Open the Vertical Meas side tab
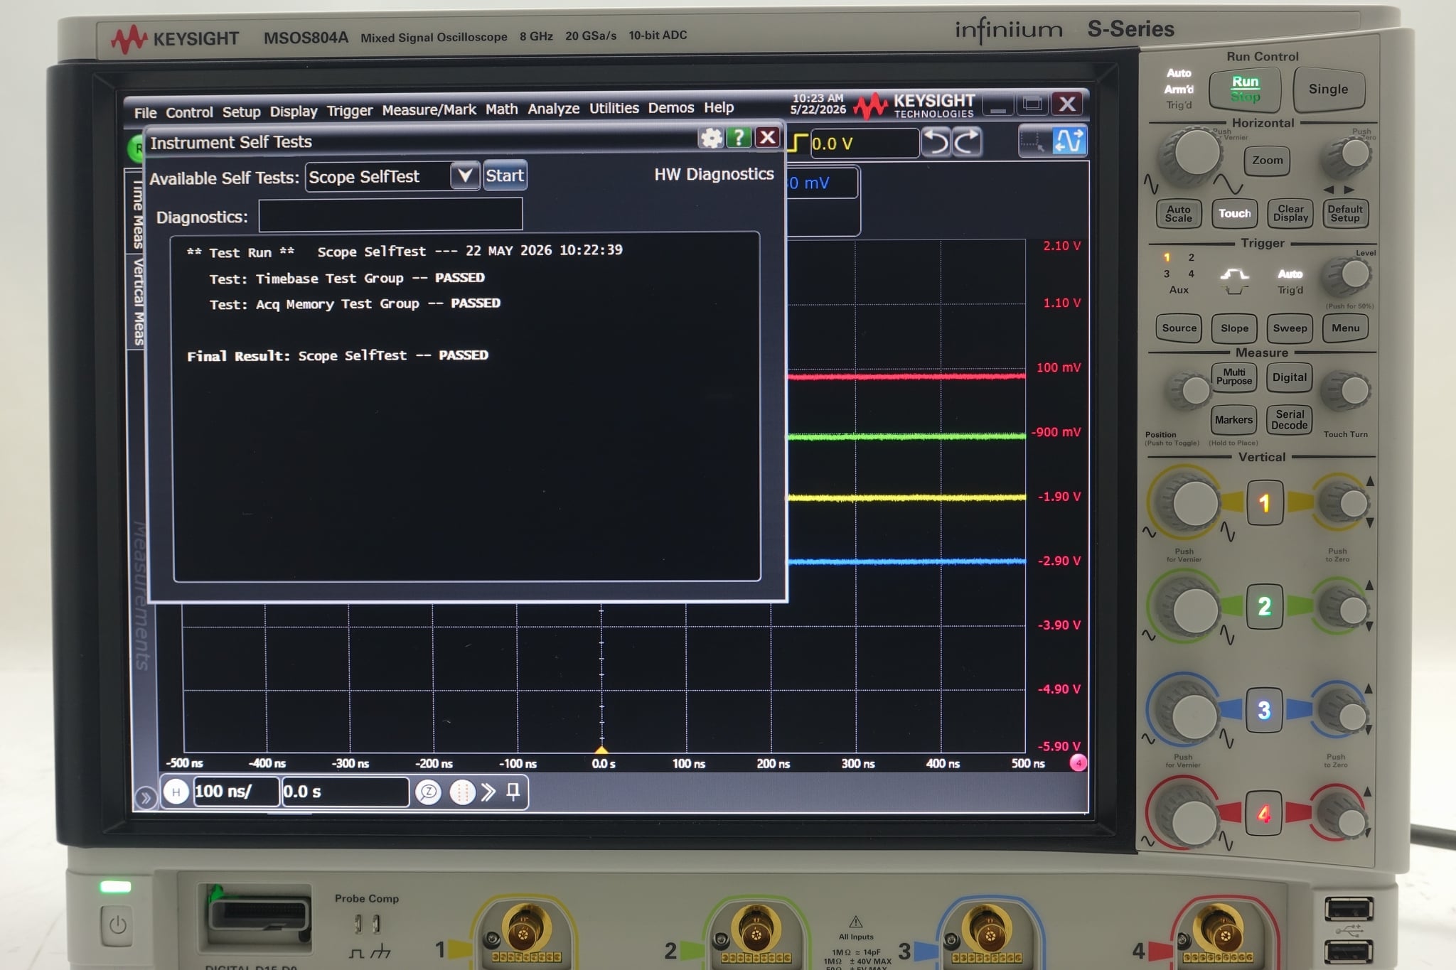 pyautogui.click(x=137, y=301)
